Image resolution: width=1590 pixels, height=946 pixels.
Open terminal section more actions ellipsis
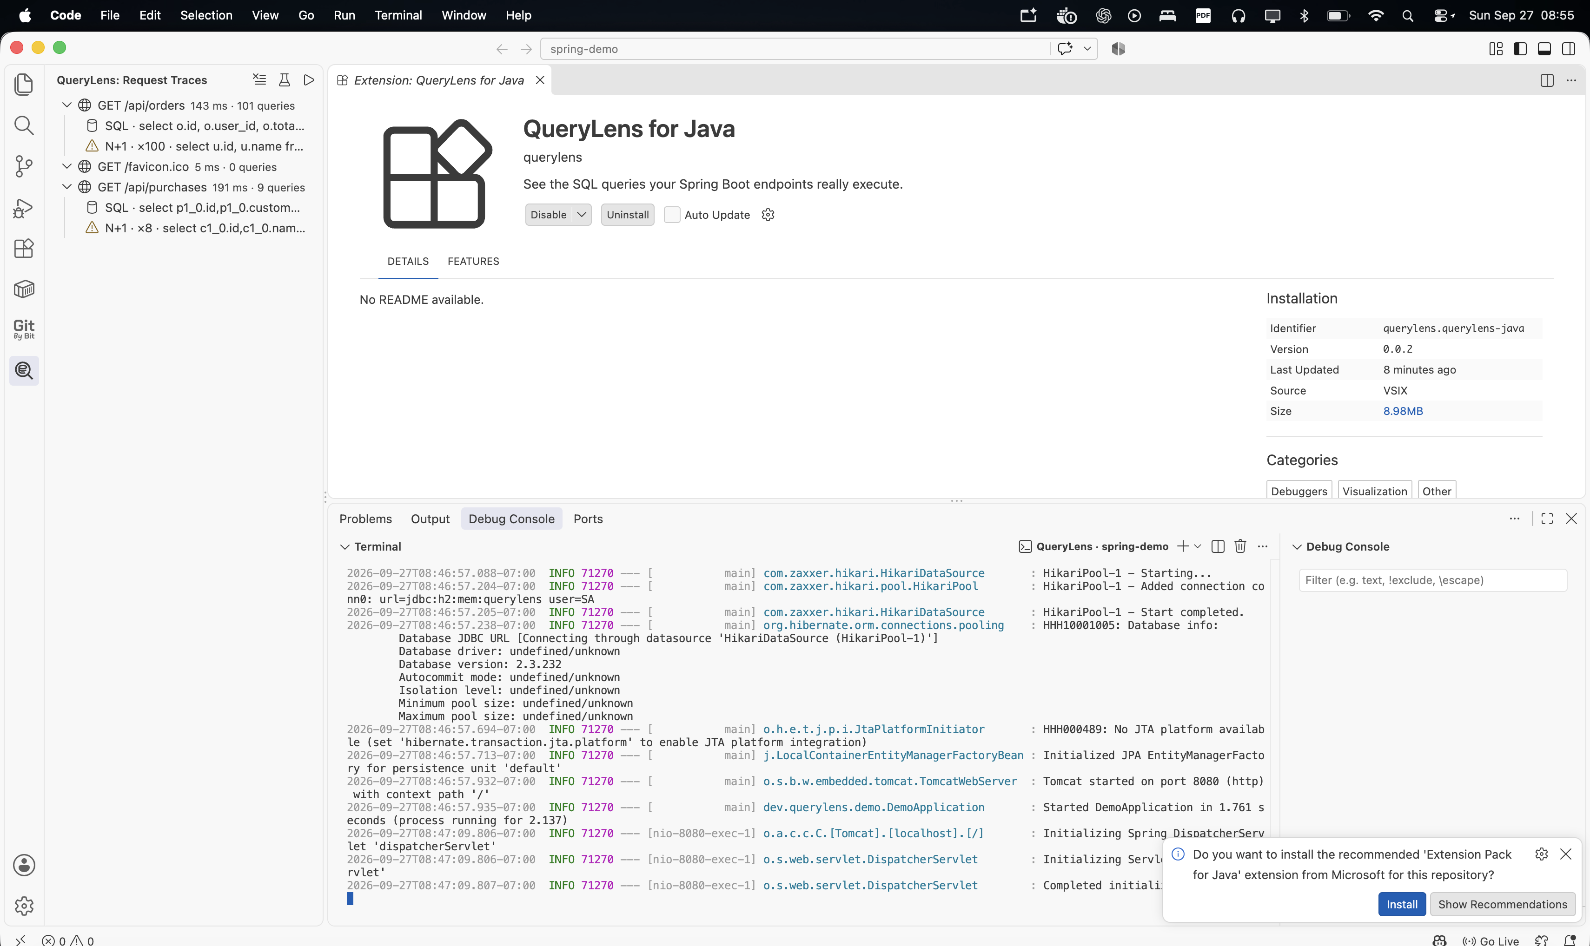coord(1262,546)
